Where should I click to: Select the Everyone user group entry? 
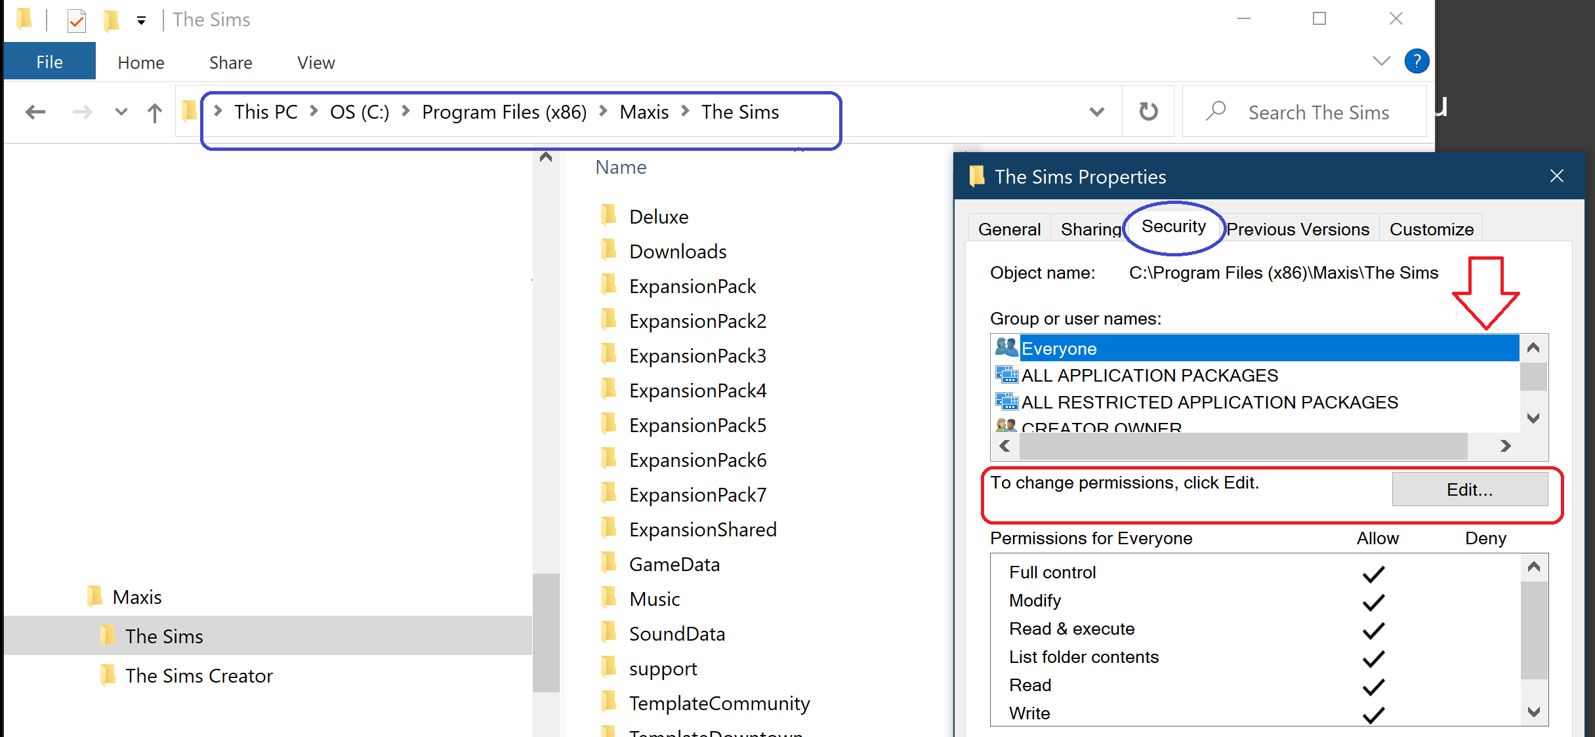[1059, 348]
